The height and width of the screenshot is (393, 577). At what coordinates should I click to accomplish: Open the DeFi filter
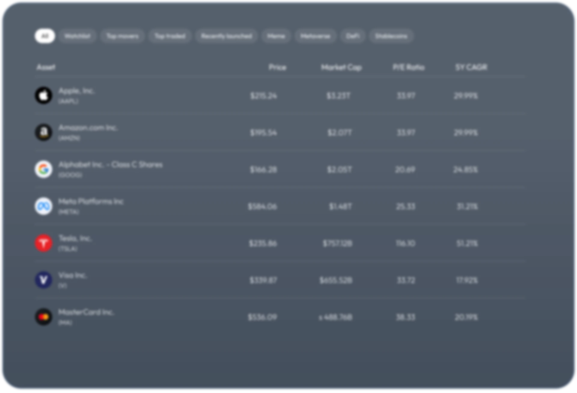(x=353, y=36)
